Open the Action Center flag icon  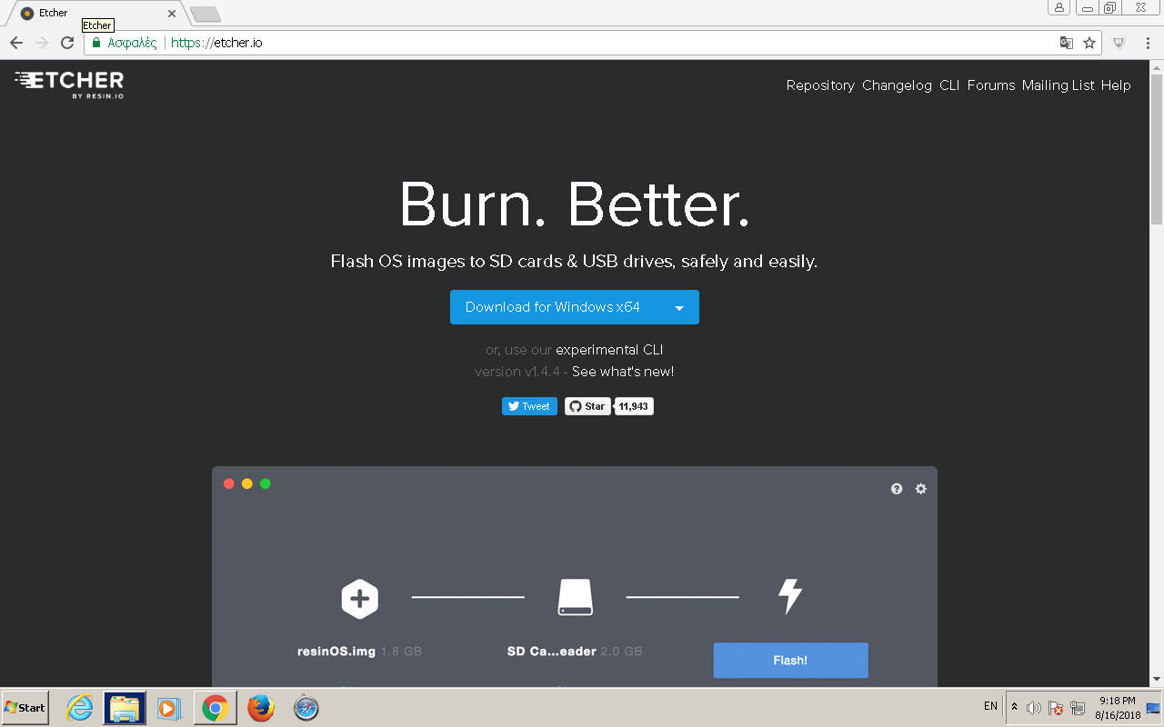pyautogui.click(x=1056, y=708)
